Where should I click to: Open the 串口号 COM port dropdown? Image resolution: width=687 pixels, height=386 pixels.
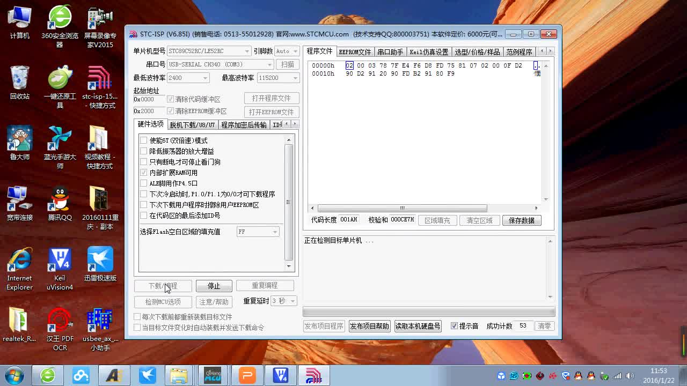221,64
